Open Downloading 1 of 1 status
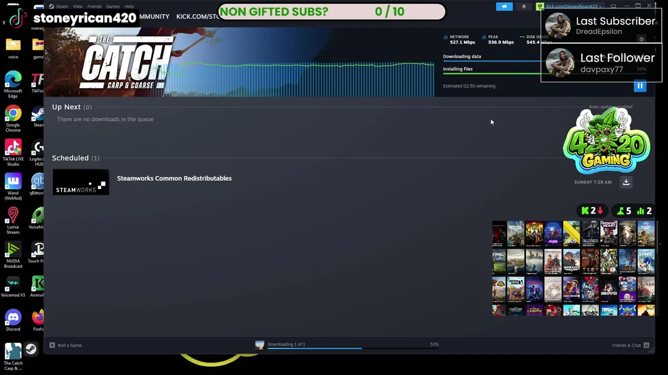 pyautogui.click(x=286, y=344)
